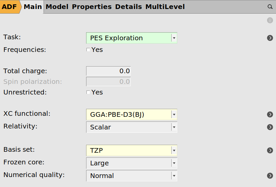
Task: Enable the Frequencies checkbox
Action: 88,50
